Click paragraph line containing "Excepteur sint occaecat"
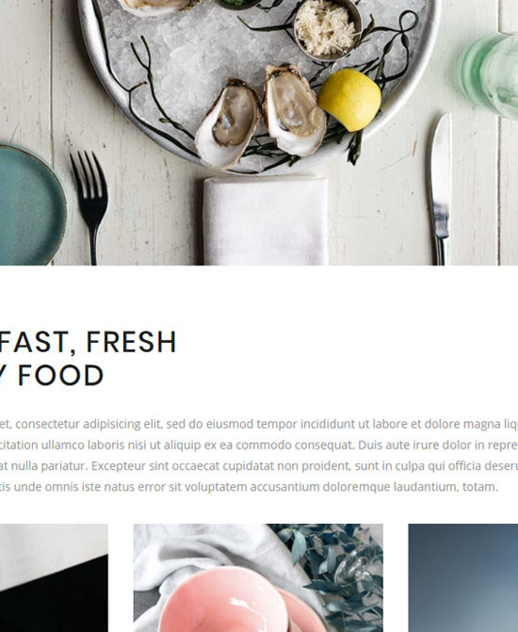 coord(259,466)
